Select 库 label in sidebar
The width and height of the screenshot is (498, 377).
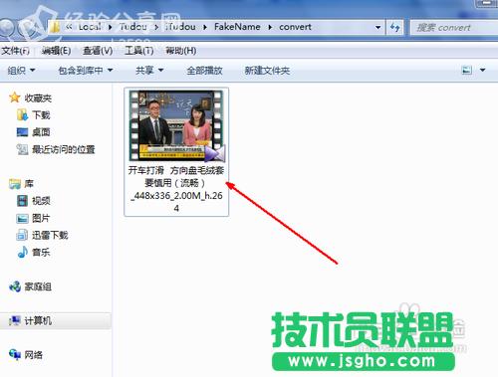coord(29,184)
